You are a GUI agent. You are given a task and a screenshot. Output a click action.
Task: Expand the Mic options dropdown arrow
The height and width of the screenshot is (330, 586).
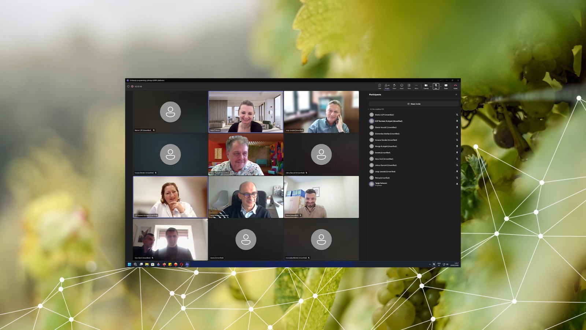click(440, 87)
